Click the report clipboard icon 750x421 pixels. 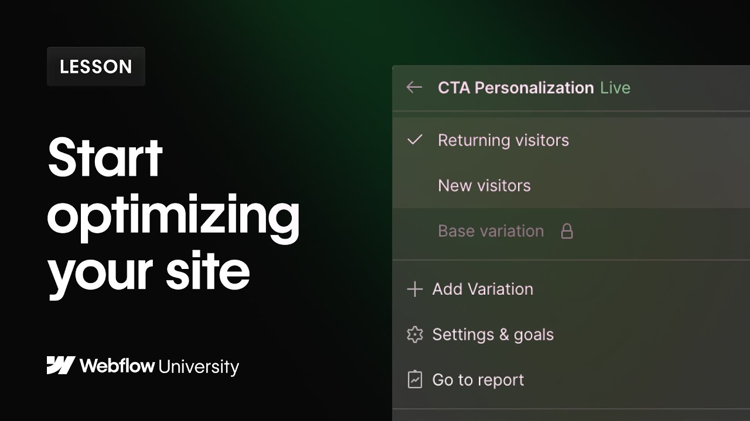[414, 379]
